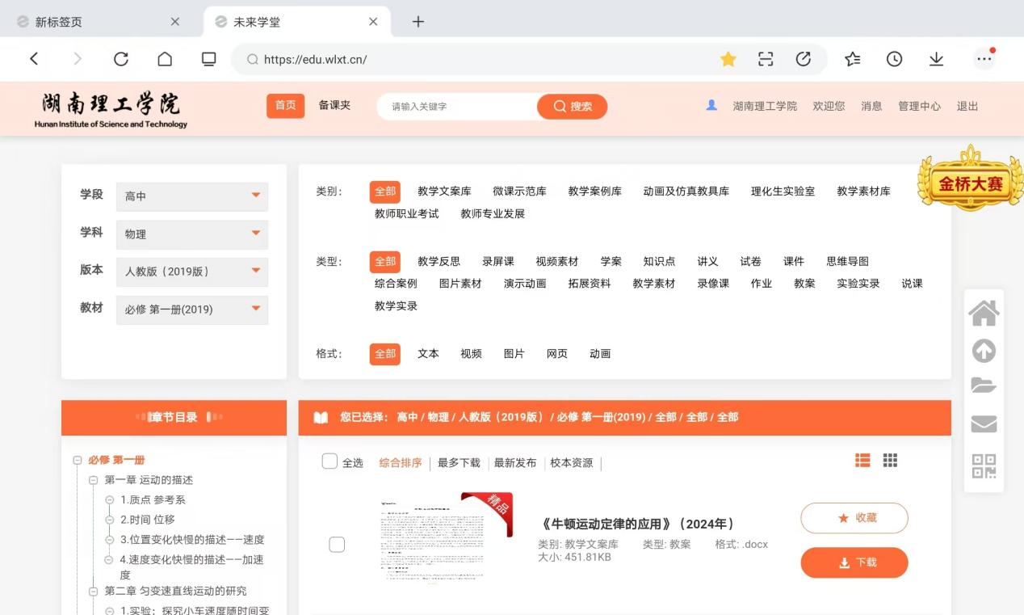Click the envelope message icon
1024x615 pixels.
[x=983, y=424]
